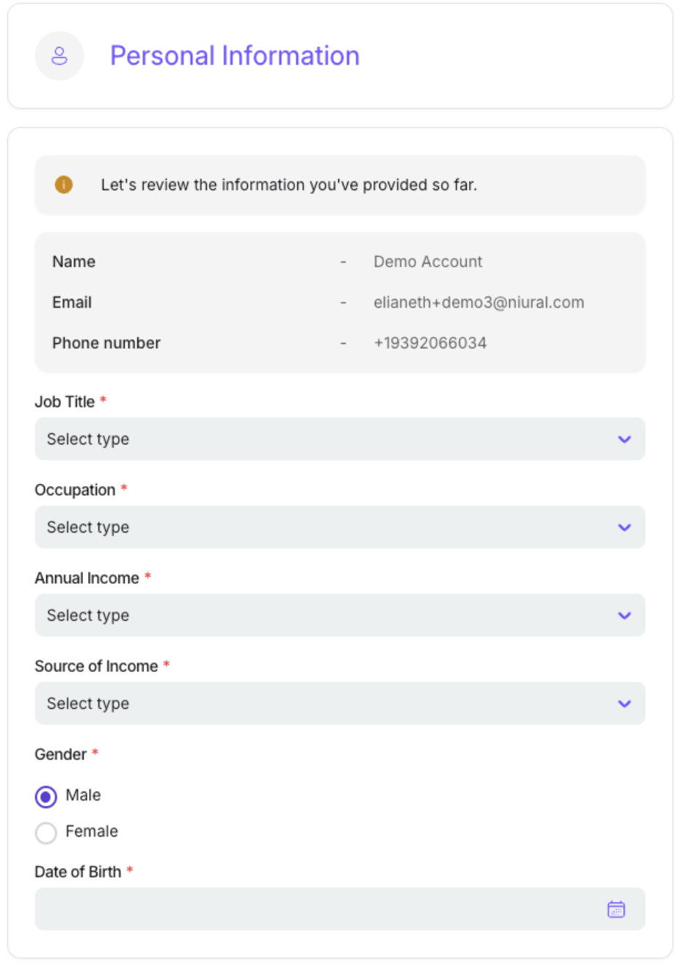The width and height of the screenshot is (681, 965).
Task: Click the Occupation chevron arrow
Action: [x=624, y=527]
